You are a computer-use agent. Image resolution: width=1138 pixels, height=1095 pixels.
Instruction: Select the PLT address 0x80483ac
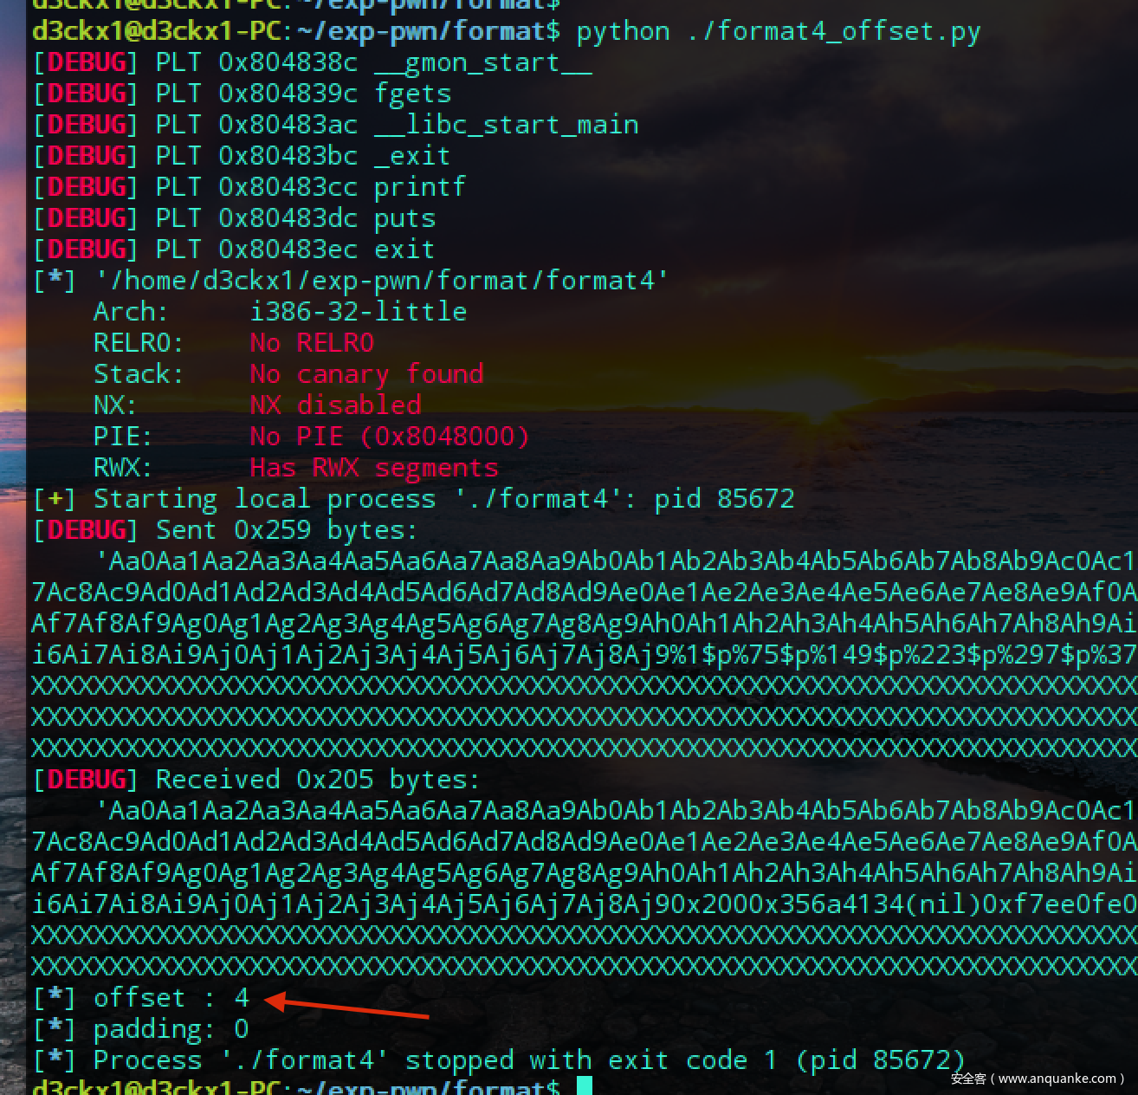point(288,126)
